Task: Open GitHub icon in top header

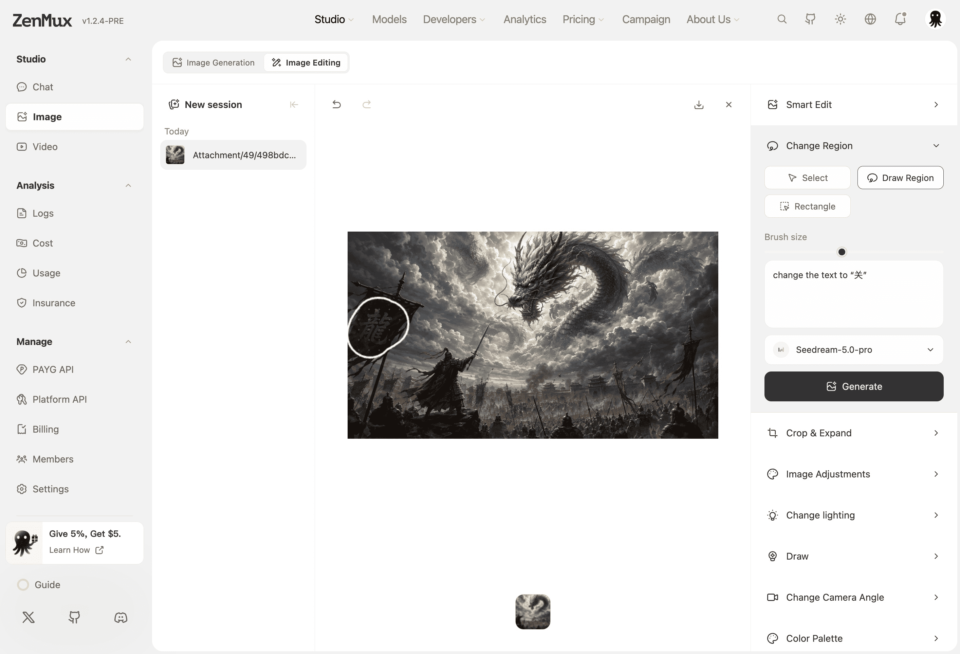Action: pos(810,19)
